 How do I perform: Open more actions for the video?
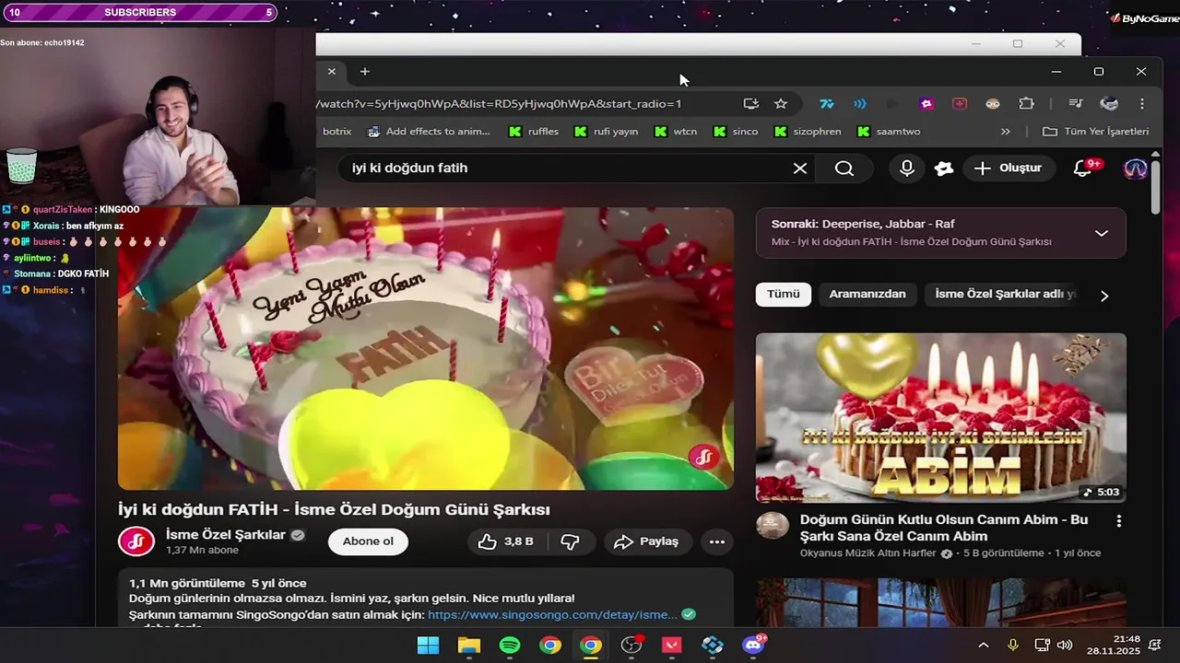(717, 541)
